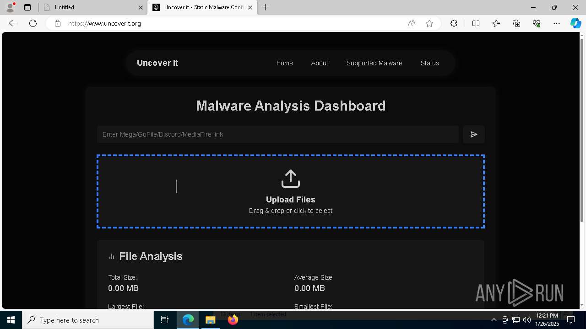Viewport: 586px width, 329px height.
Task: Click the File Analysis heading text
Action: coord(151,256)
